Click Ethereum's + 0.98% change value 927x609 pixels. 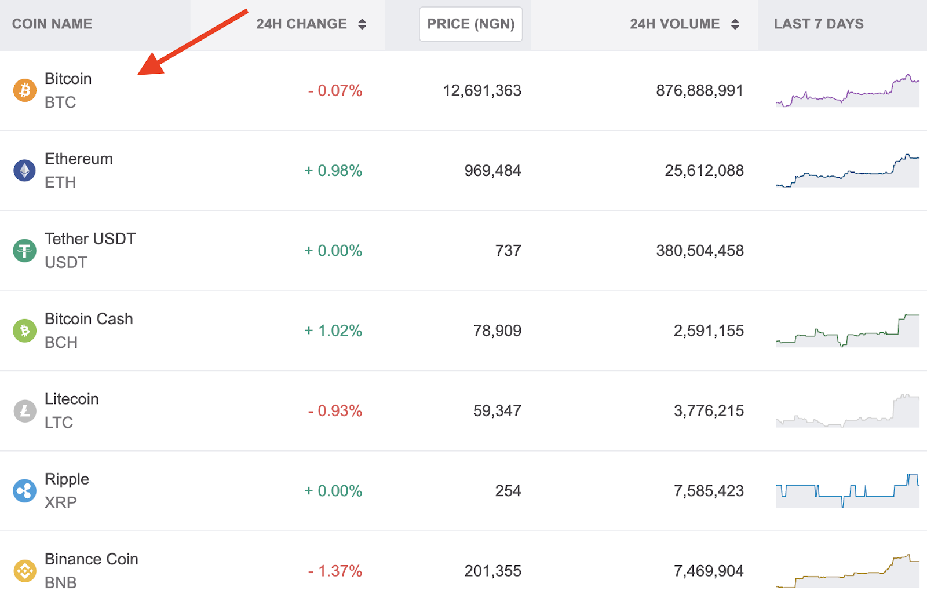pyautogui.click(x=333, y=171)
